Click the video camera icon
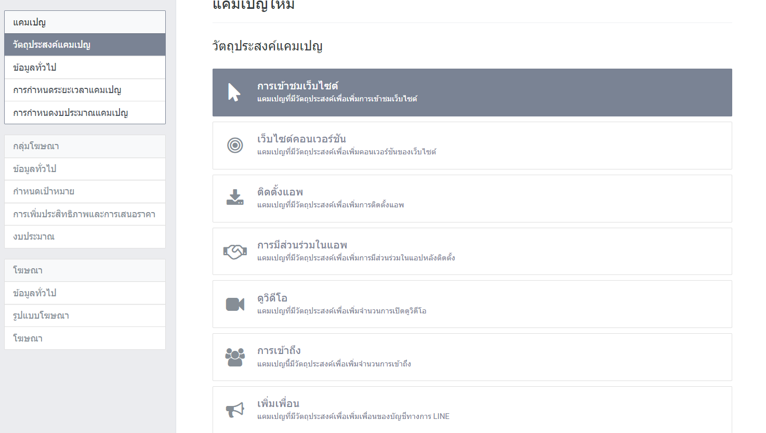This screenshot has width=766, height=433. tap(235, 304)
